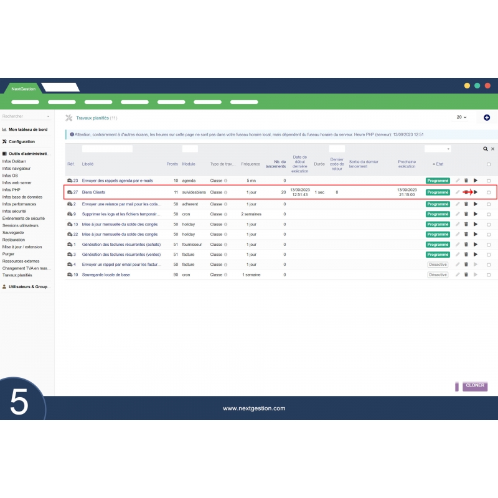
Task: Check the select-all checkbox in the table header
Action: (489, 164)
